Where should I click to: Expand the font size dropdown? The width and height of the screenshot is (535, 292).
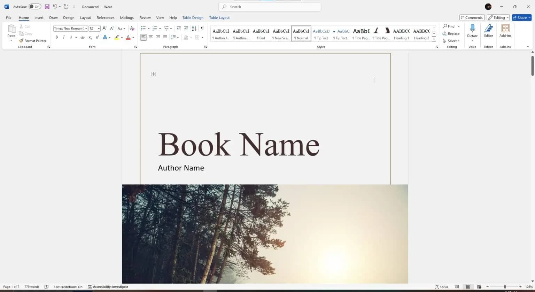point(99,28)
